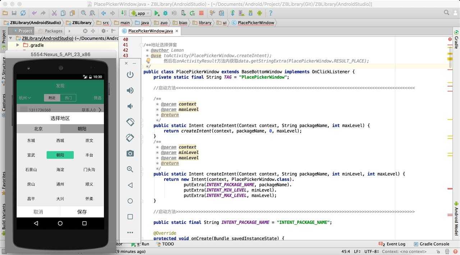Tap the emulator sidebar Home circle
This screenshot has width=460, height=255.
pos(130,201)
